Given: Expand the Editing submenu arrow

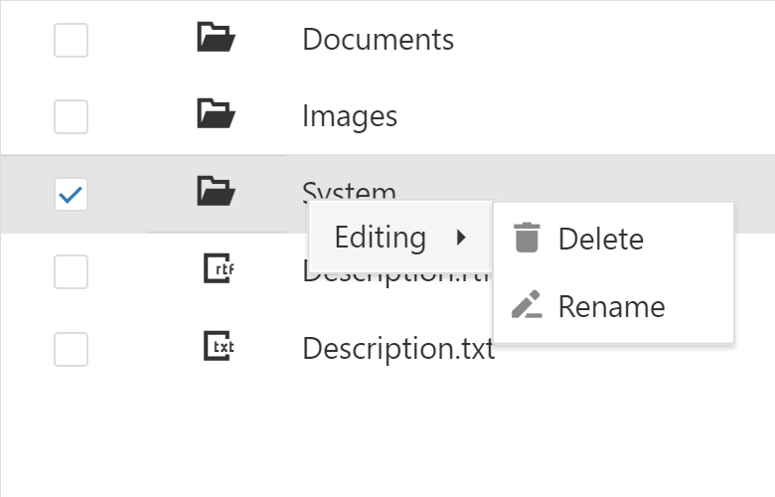Looking at the screenshot, I should pos(461,238).
